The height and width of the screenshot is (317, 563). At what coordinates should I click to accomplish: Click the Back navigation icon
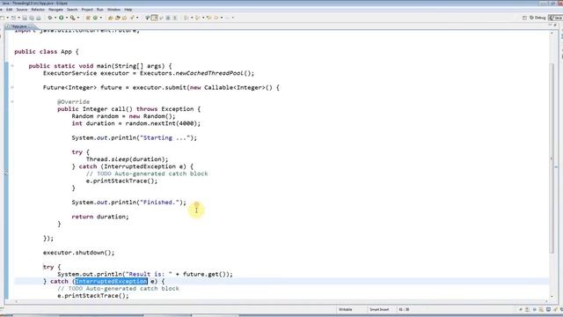coord(216,18)
